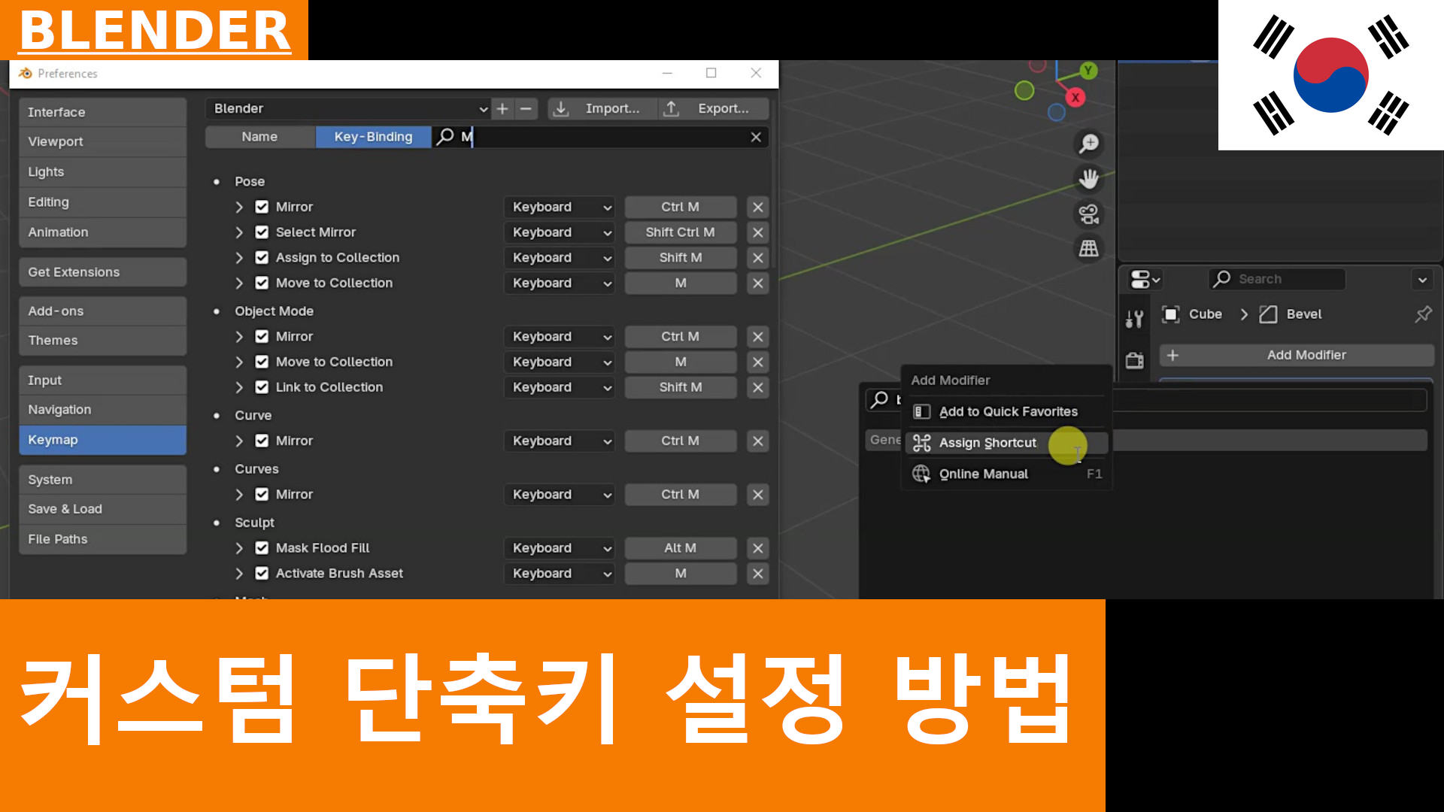Click the red X axis gizmo ball
Image resolution: width=1444 pixels, height=812 pixels.
pos(1075,98)
